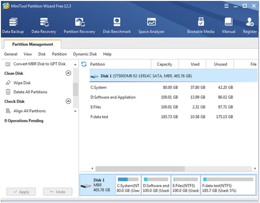Click the Align All Partitions icon

pos(8,111)
